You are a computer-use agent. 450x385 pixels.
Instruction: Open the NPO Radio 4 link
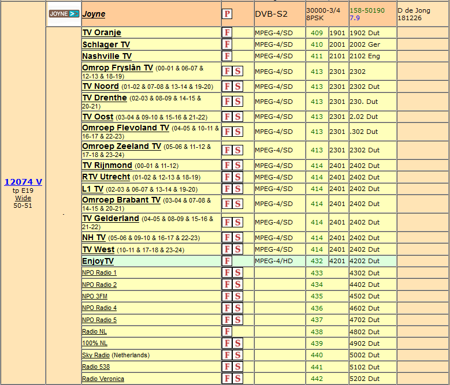click(x=99, y=308)
